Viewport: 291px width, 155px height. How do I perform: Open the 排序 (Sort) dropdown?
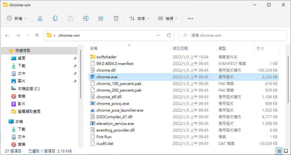[139, 19]
